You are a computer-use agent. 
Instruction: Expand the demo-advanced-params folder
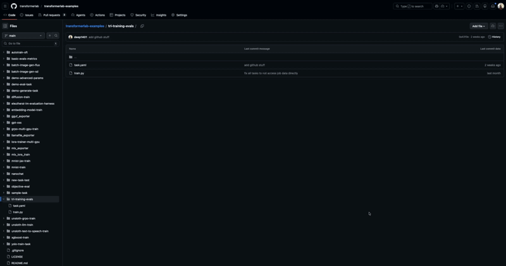[4, 78]
